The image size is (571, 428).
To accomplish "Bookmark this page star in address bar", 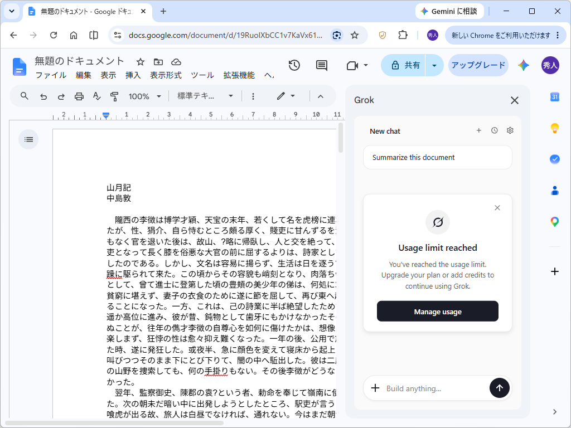I will click(354, 35).
